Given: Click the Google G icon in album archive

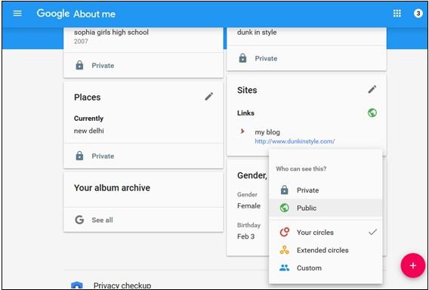Looking at the screenshot, I should 79,220.
